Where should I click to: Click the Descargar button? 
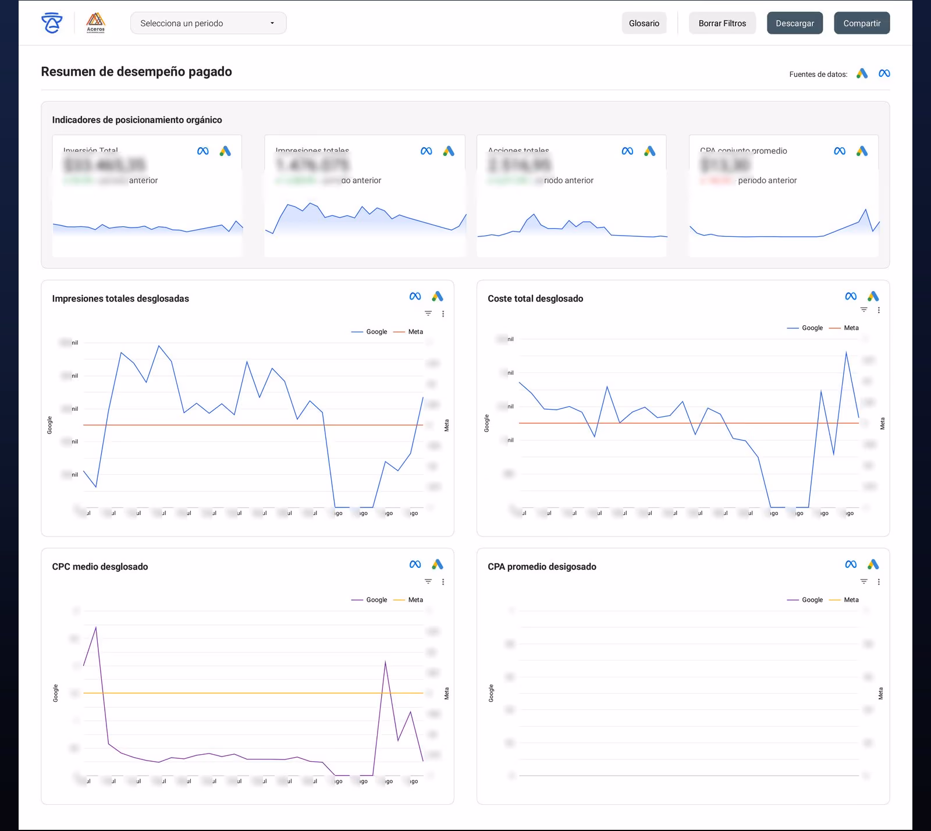click(795, 23)
